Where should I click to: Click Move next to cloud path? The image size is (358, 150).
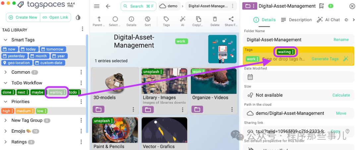341,113
